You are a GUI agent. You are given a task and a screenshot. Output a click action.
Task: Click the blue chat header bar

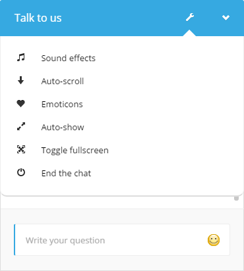(122, 18)
